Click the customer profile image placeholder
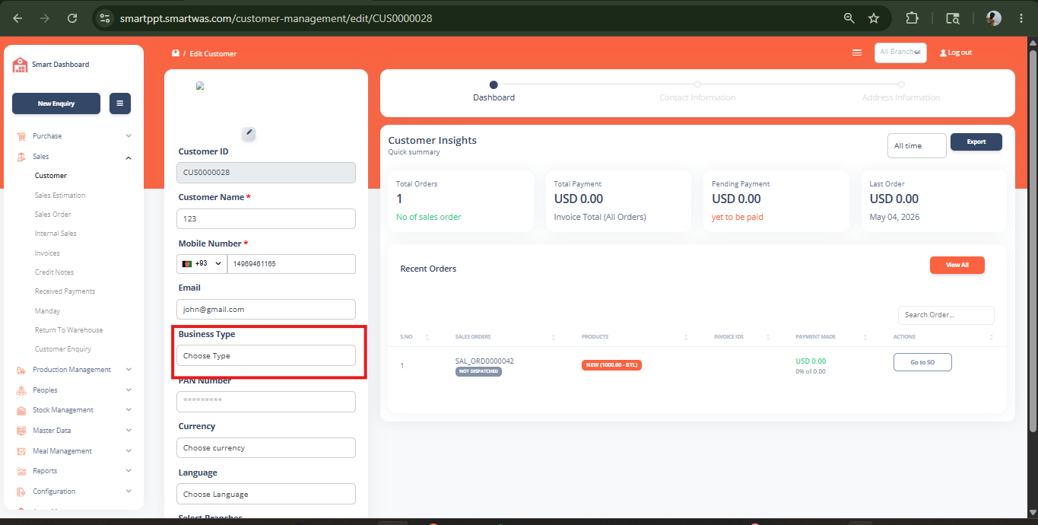 (200, 86)
